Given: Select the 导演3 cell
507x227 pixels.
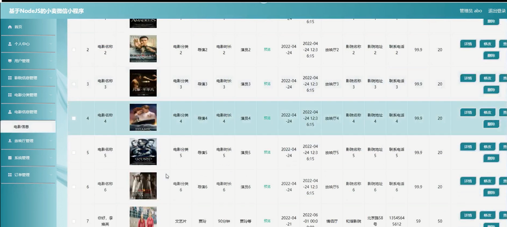Looking at the screenshot, I should coord(202,84).
